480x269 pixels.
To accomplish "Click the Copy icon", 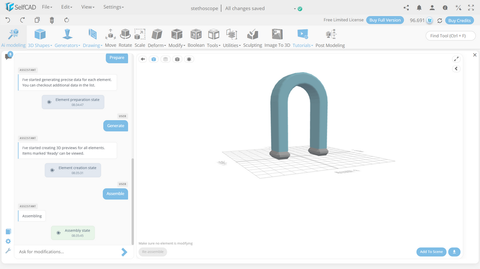I will pyautogui.click(x=37, y=20).
